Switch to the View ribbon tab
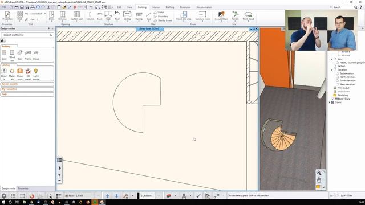Screen dimensions: 365x205 pyautogui.click(x=129, y=7)
